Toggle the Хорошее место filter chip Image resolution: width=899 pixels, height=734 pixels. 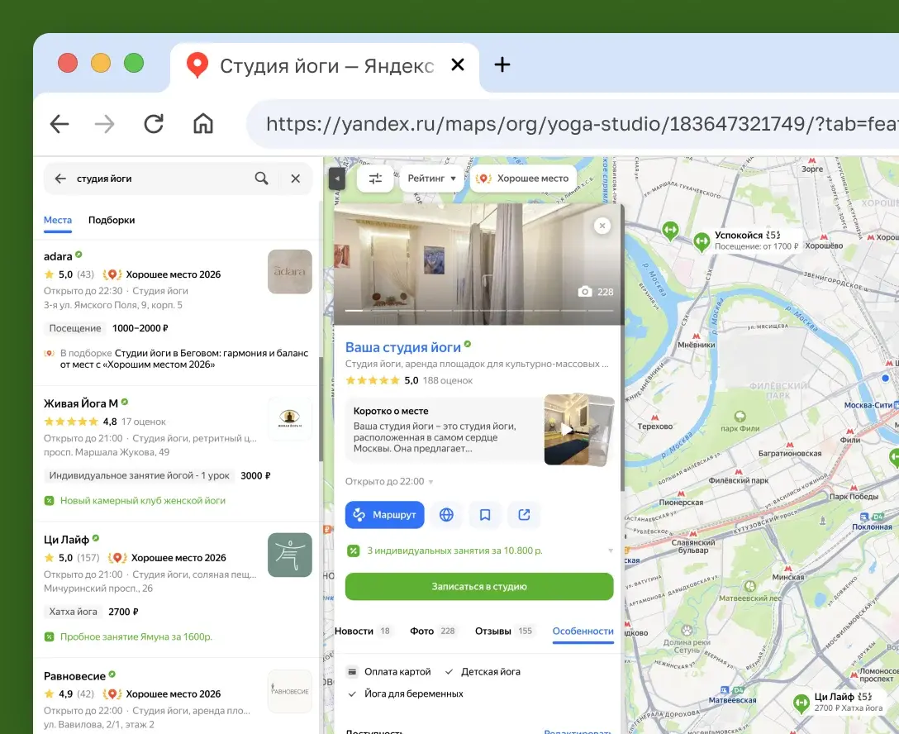524,179
